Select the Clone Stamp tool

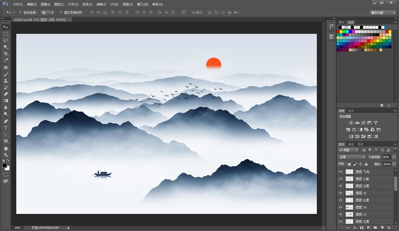[x=6, y=81]
